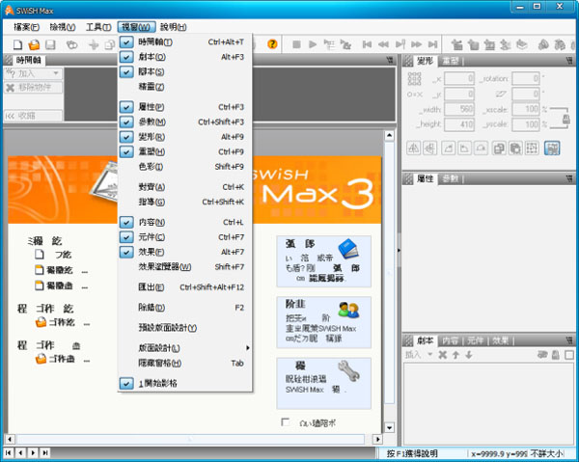Viewport: 579px width, 462px height.
Task: Open the 工具(T) menu
Action: click(x=98, y=27)
